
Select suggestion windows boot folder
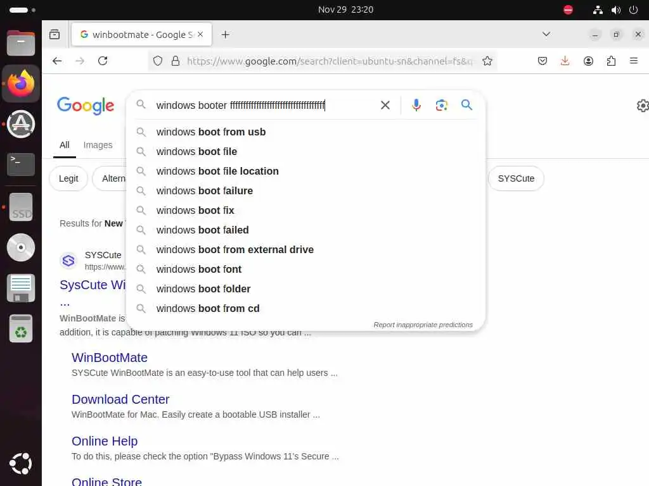click(x=305, y=289)
